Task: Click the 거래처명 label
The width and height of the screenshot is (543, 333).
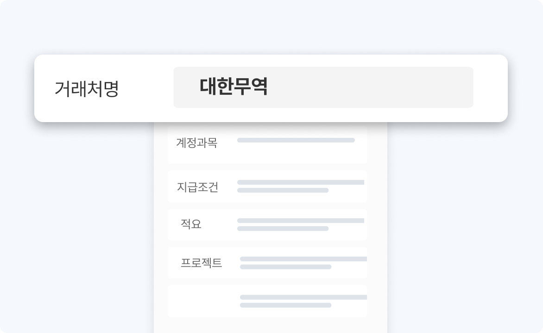Action: pyautogui.click(x=87, y=89)
